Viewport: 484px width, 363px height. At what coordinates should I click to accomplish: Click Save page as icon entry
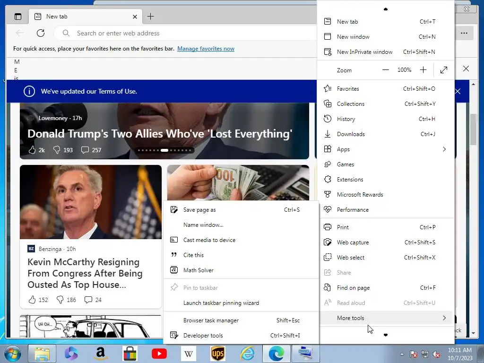point(241,209)
